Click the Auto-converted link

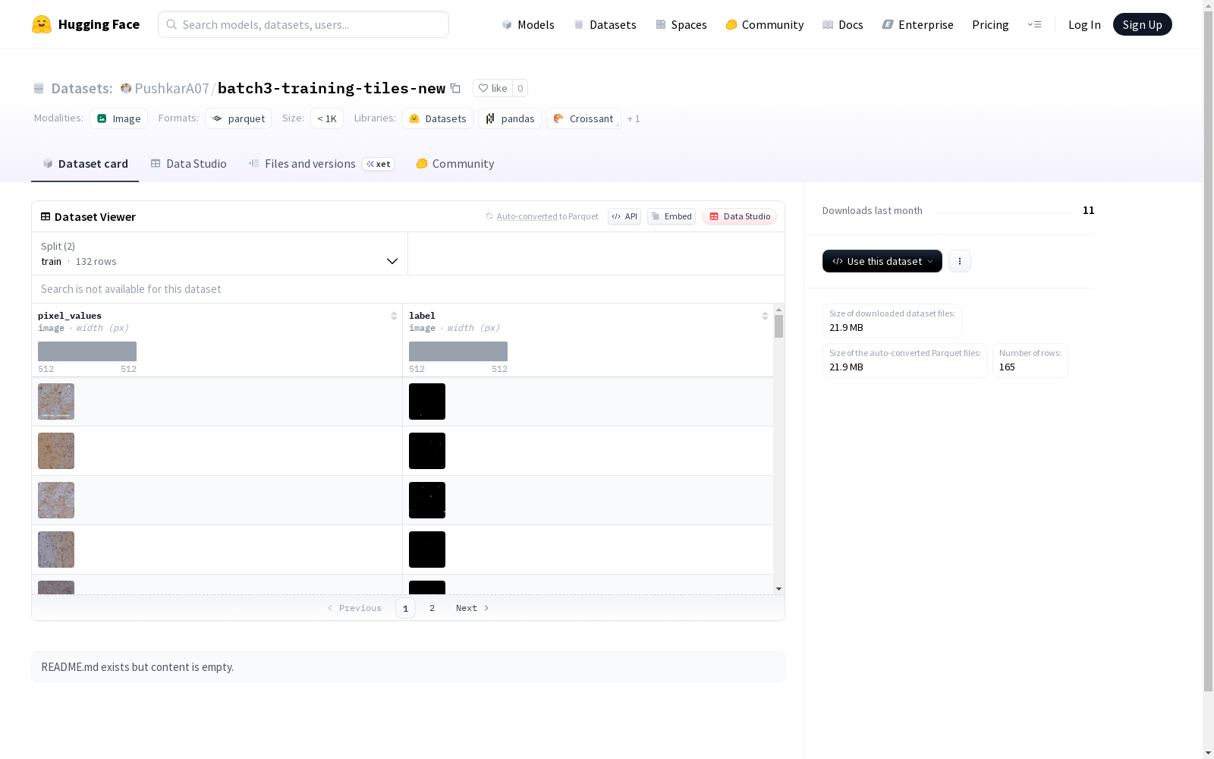click(x=527, y=216)
